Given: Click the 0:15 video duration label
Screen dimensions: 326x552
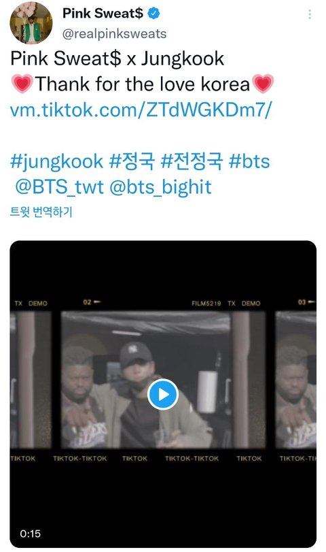Looking at the screenshot, I should (x=30, y=534).
